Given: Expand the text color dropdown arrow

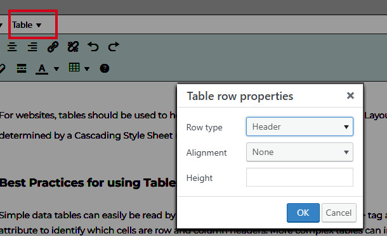Looking at the screenshot, I should pos(56,69).
